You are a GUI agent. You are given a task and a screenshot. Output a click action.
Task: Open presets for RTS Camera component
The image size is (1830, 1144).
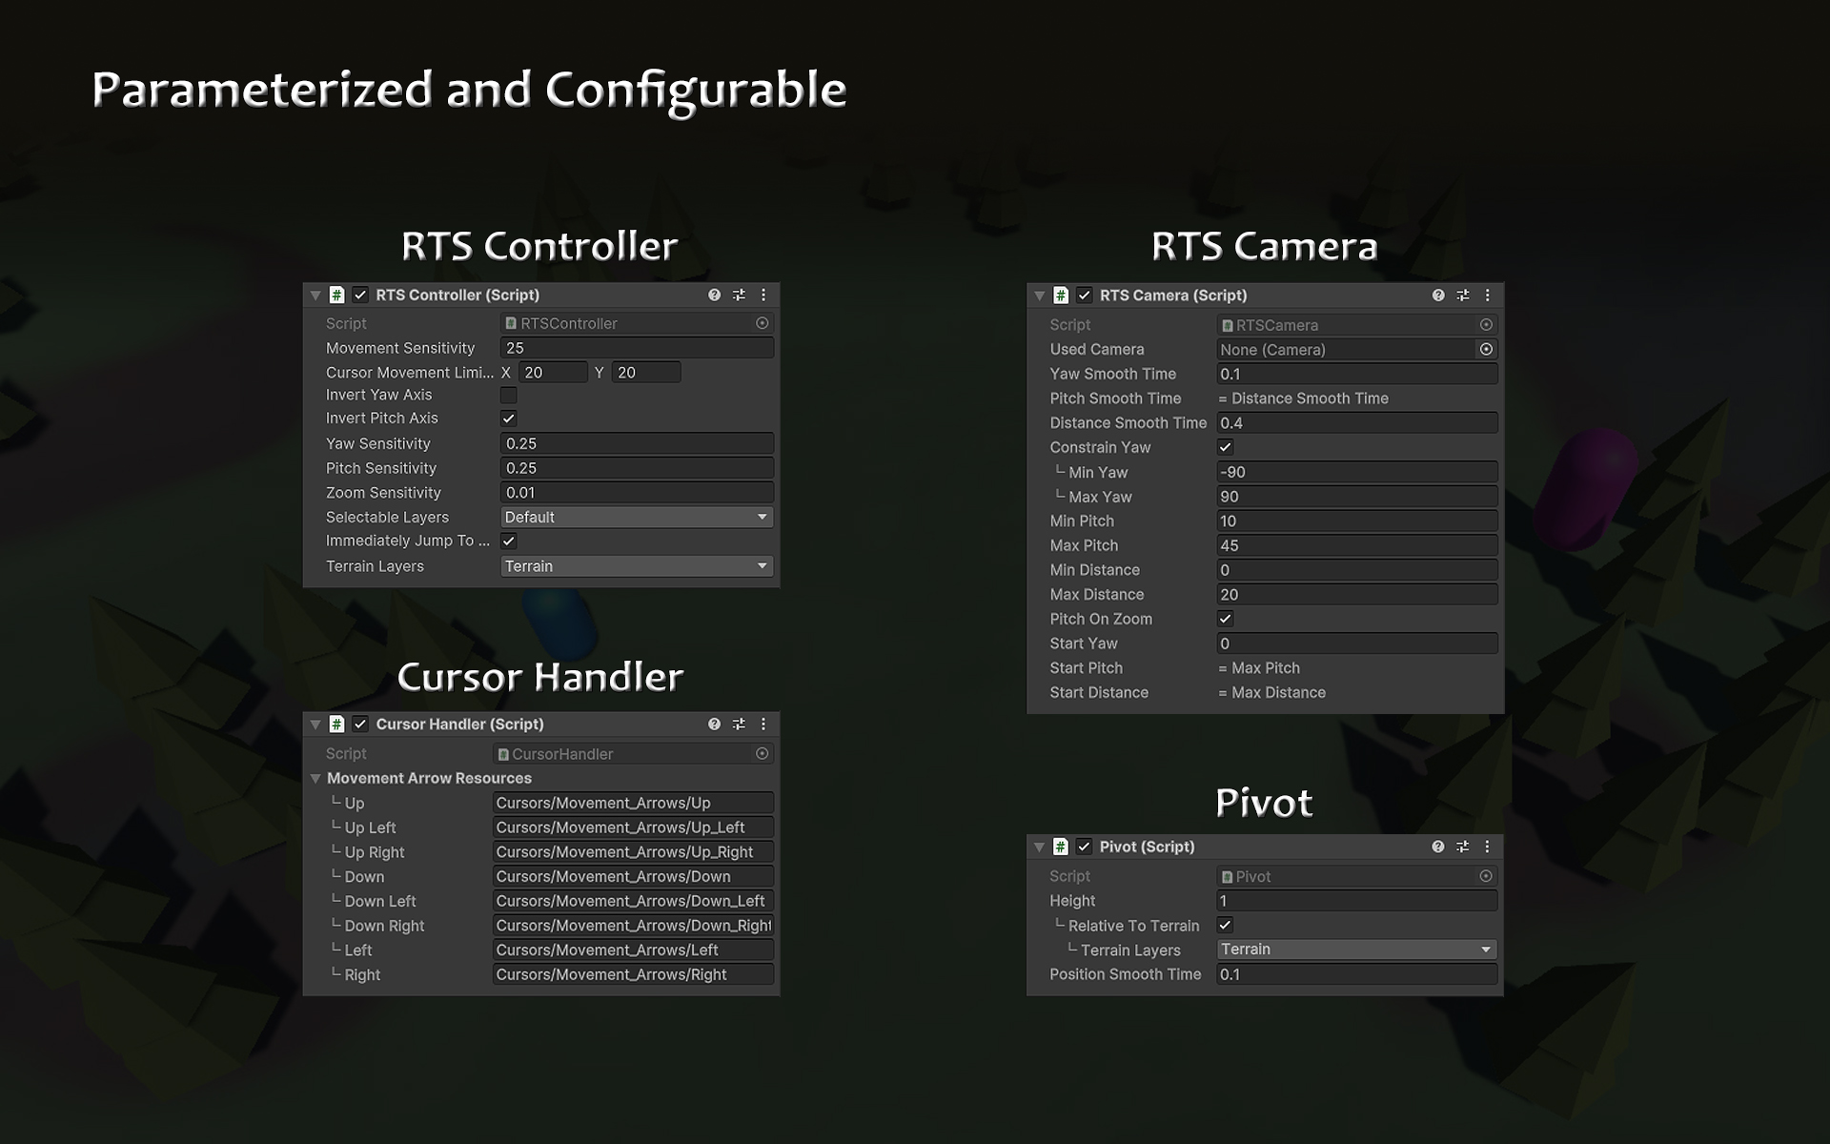tap(1462, 296)
